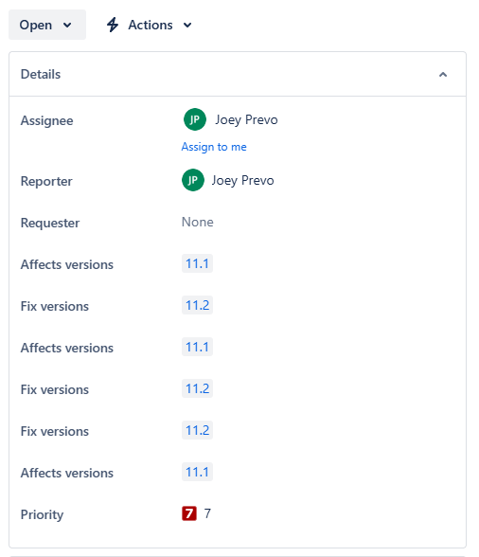Image resolution: width=479 pixels, height=557 pixels.
Task: Open 11.2 tag between two Affects versions rows
Action: point(197,305)
